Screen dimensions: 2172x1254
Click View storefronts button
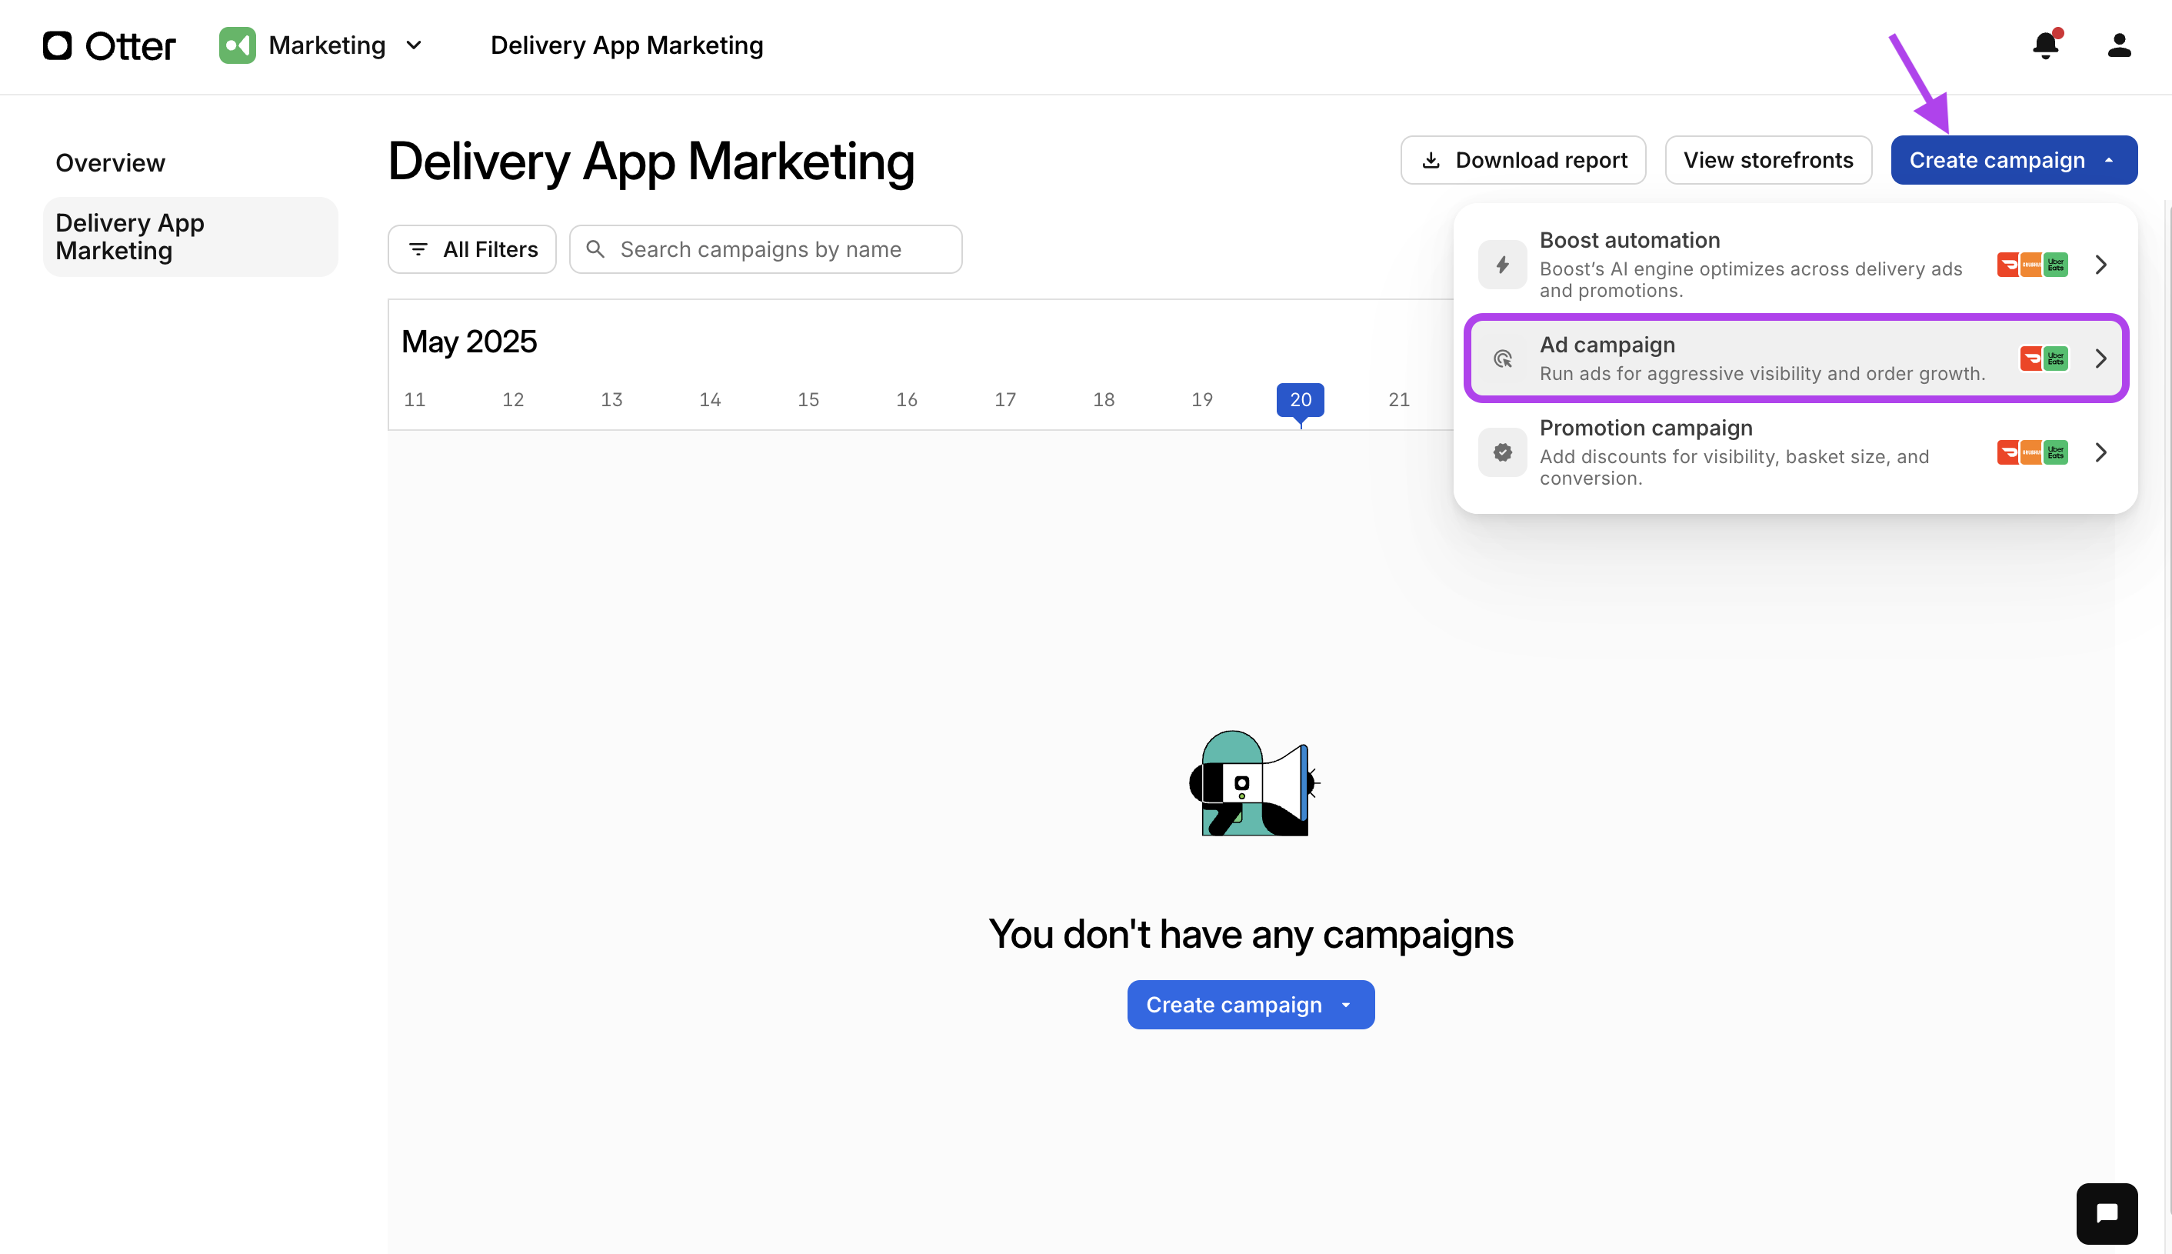1768,160
